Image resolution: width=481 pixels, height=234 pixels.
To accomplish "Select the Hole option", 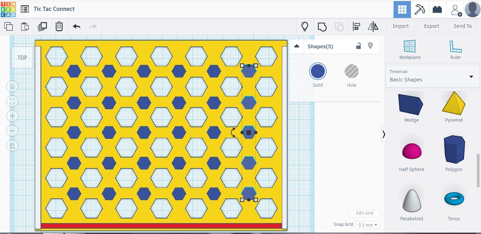I will [x=351, y=75].
